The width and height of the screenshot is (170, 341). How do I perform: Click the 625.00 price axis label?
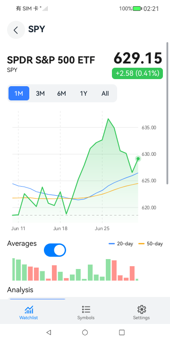coord(149,181)
